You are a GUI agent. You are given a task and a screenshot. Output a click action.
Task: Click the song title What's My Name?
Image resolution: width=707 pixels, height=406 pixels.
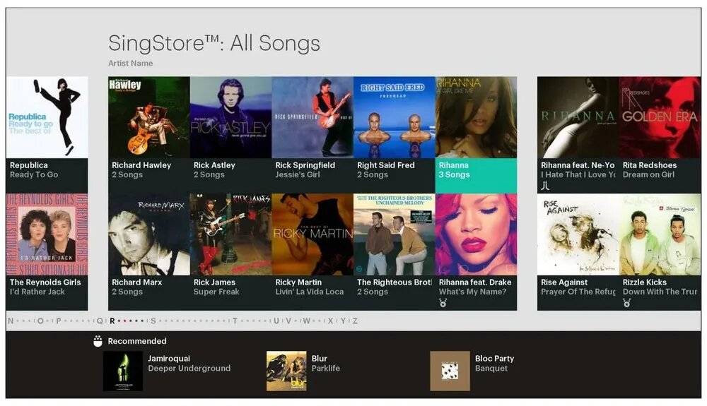coord(472,292)
